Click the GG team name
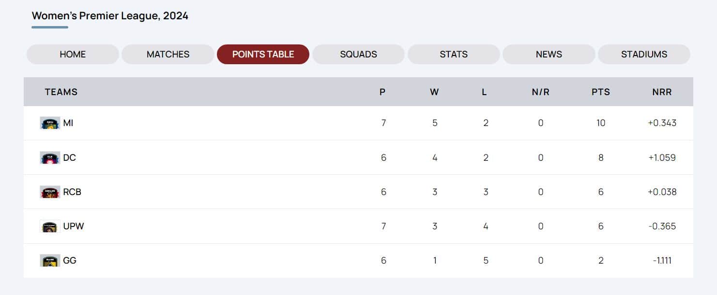Screen dimensions: 717x295 pos(70,261)
